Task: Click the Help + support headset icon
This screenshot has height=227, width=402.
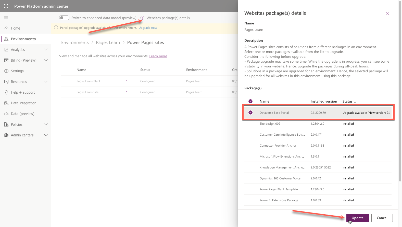Action: point(6,92)
